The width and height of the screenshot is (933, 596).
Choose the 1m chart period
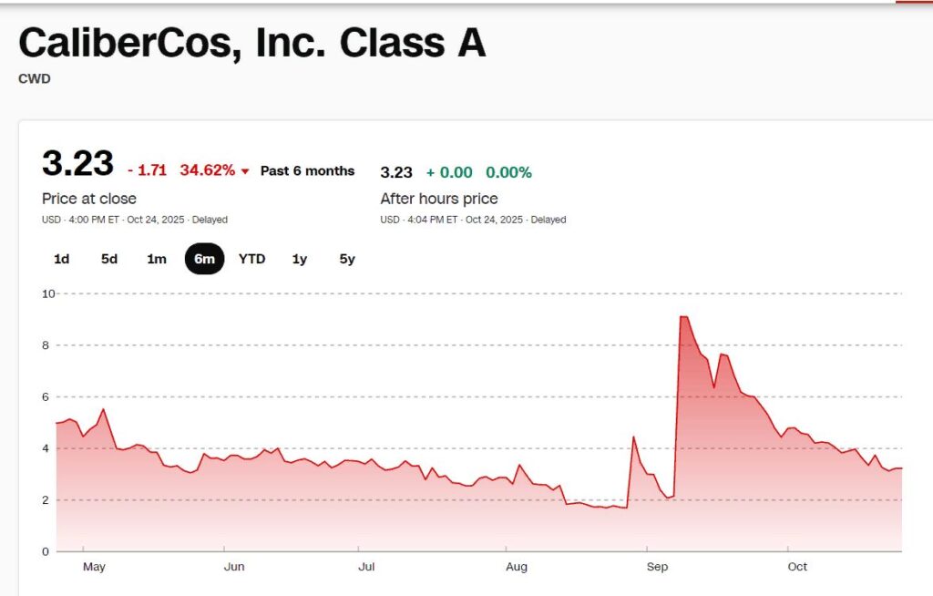click(x=157, y=259)
